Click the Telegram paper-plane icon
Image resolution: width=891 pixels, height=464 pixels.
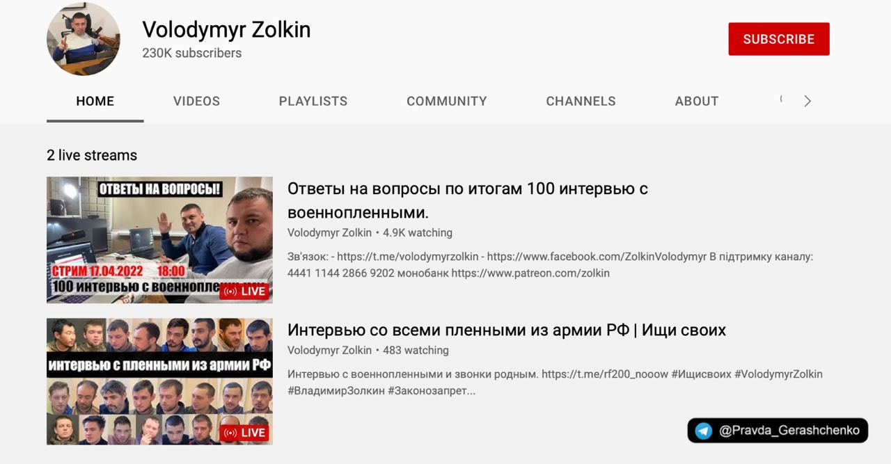coord(704,431)
